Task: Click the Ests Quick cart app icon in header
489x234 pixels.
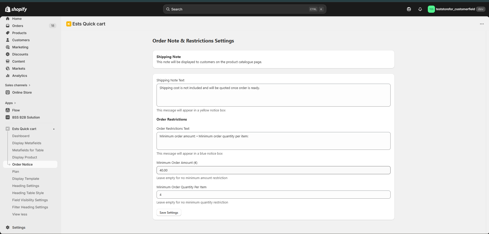Action: pyautogui.click(x=69, y=24)
